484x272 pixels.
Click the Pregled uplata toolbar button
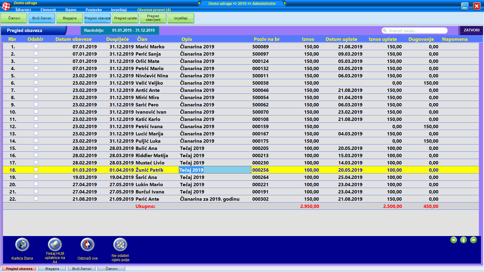click(125, 18)
